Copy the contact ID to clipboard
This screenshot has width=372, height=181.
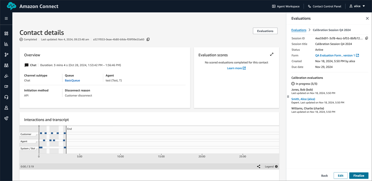click(x=148, y=39)
